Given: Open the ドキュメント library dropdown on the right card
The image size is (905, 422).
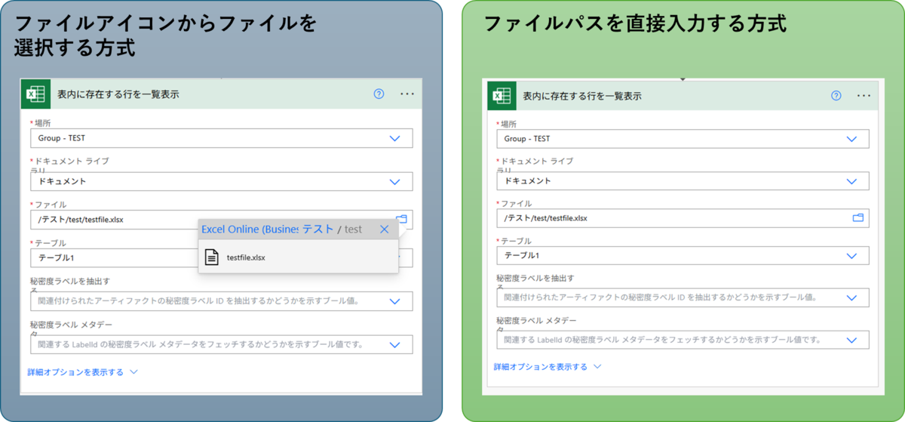Looking at the screenshot, I should tap(852, 181).
